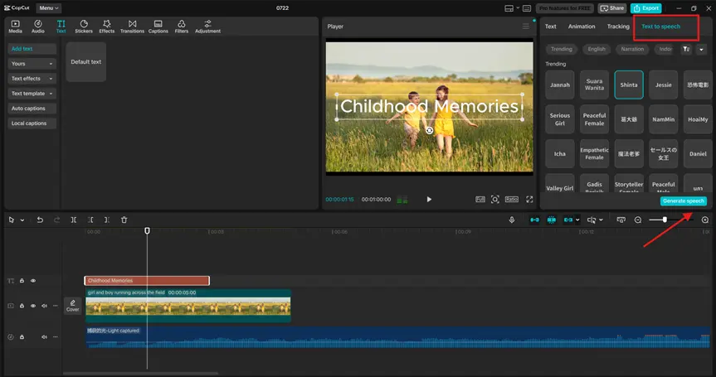Filter voices by English

tap(597, 49)
